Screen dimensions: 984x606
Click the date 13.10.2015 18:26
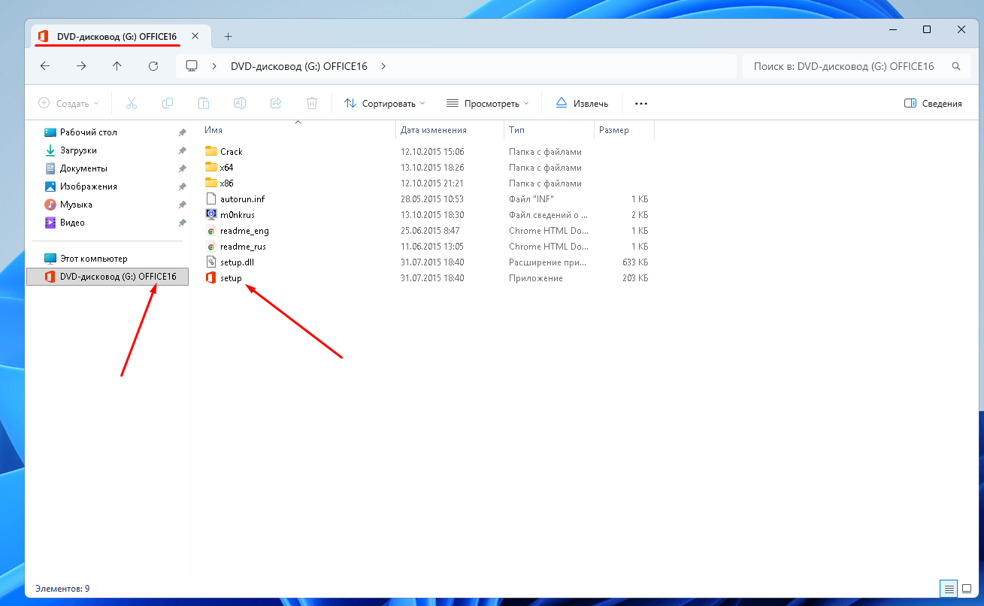(x=432, y=168)
